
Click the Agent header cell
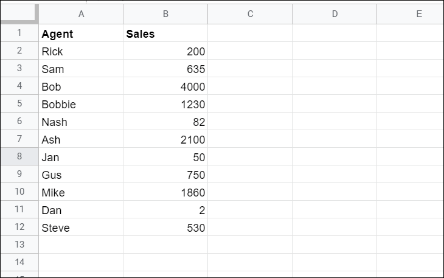pos(81,34)
